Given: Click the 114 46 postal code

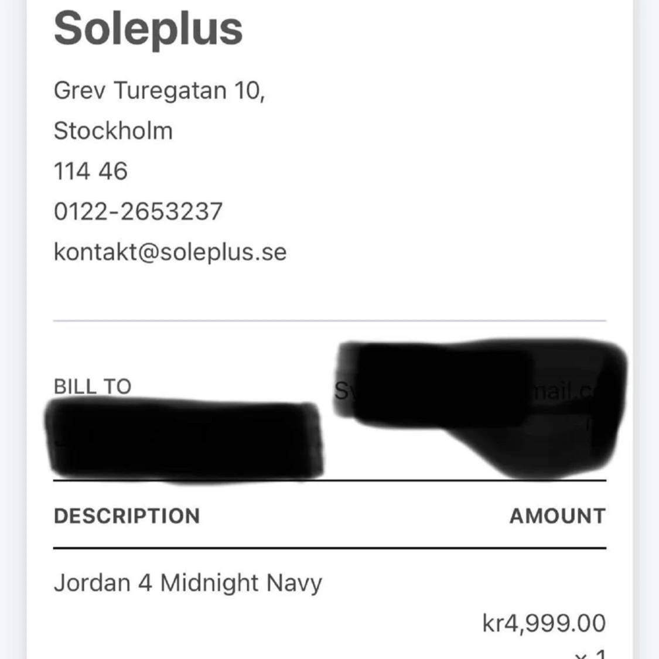Looking at the screenshot, I should point(90,171).
